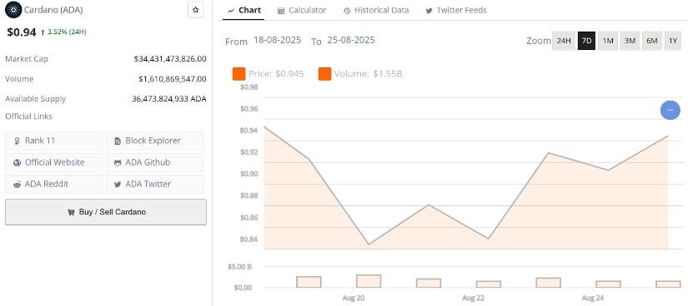688x306 pixels.
Task: Click the Available Supply value 36,473,824,933 ADA
Action: pyautogui.click(x=169, y=99)
